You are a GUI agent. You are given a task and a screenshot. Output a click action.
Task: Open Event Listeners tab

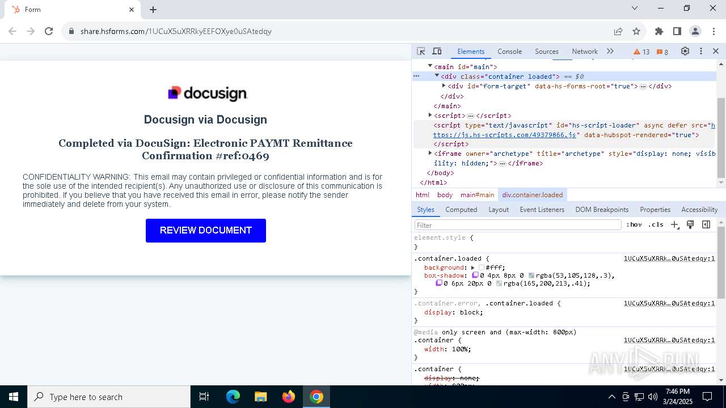(542, 210)
